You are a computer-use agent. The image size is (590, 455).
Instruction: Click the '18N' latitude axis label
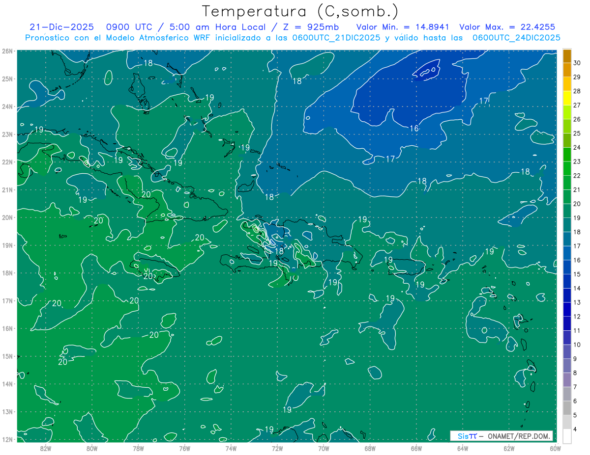7,273
